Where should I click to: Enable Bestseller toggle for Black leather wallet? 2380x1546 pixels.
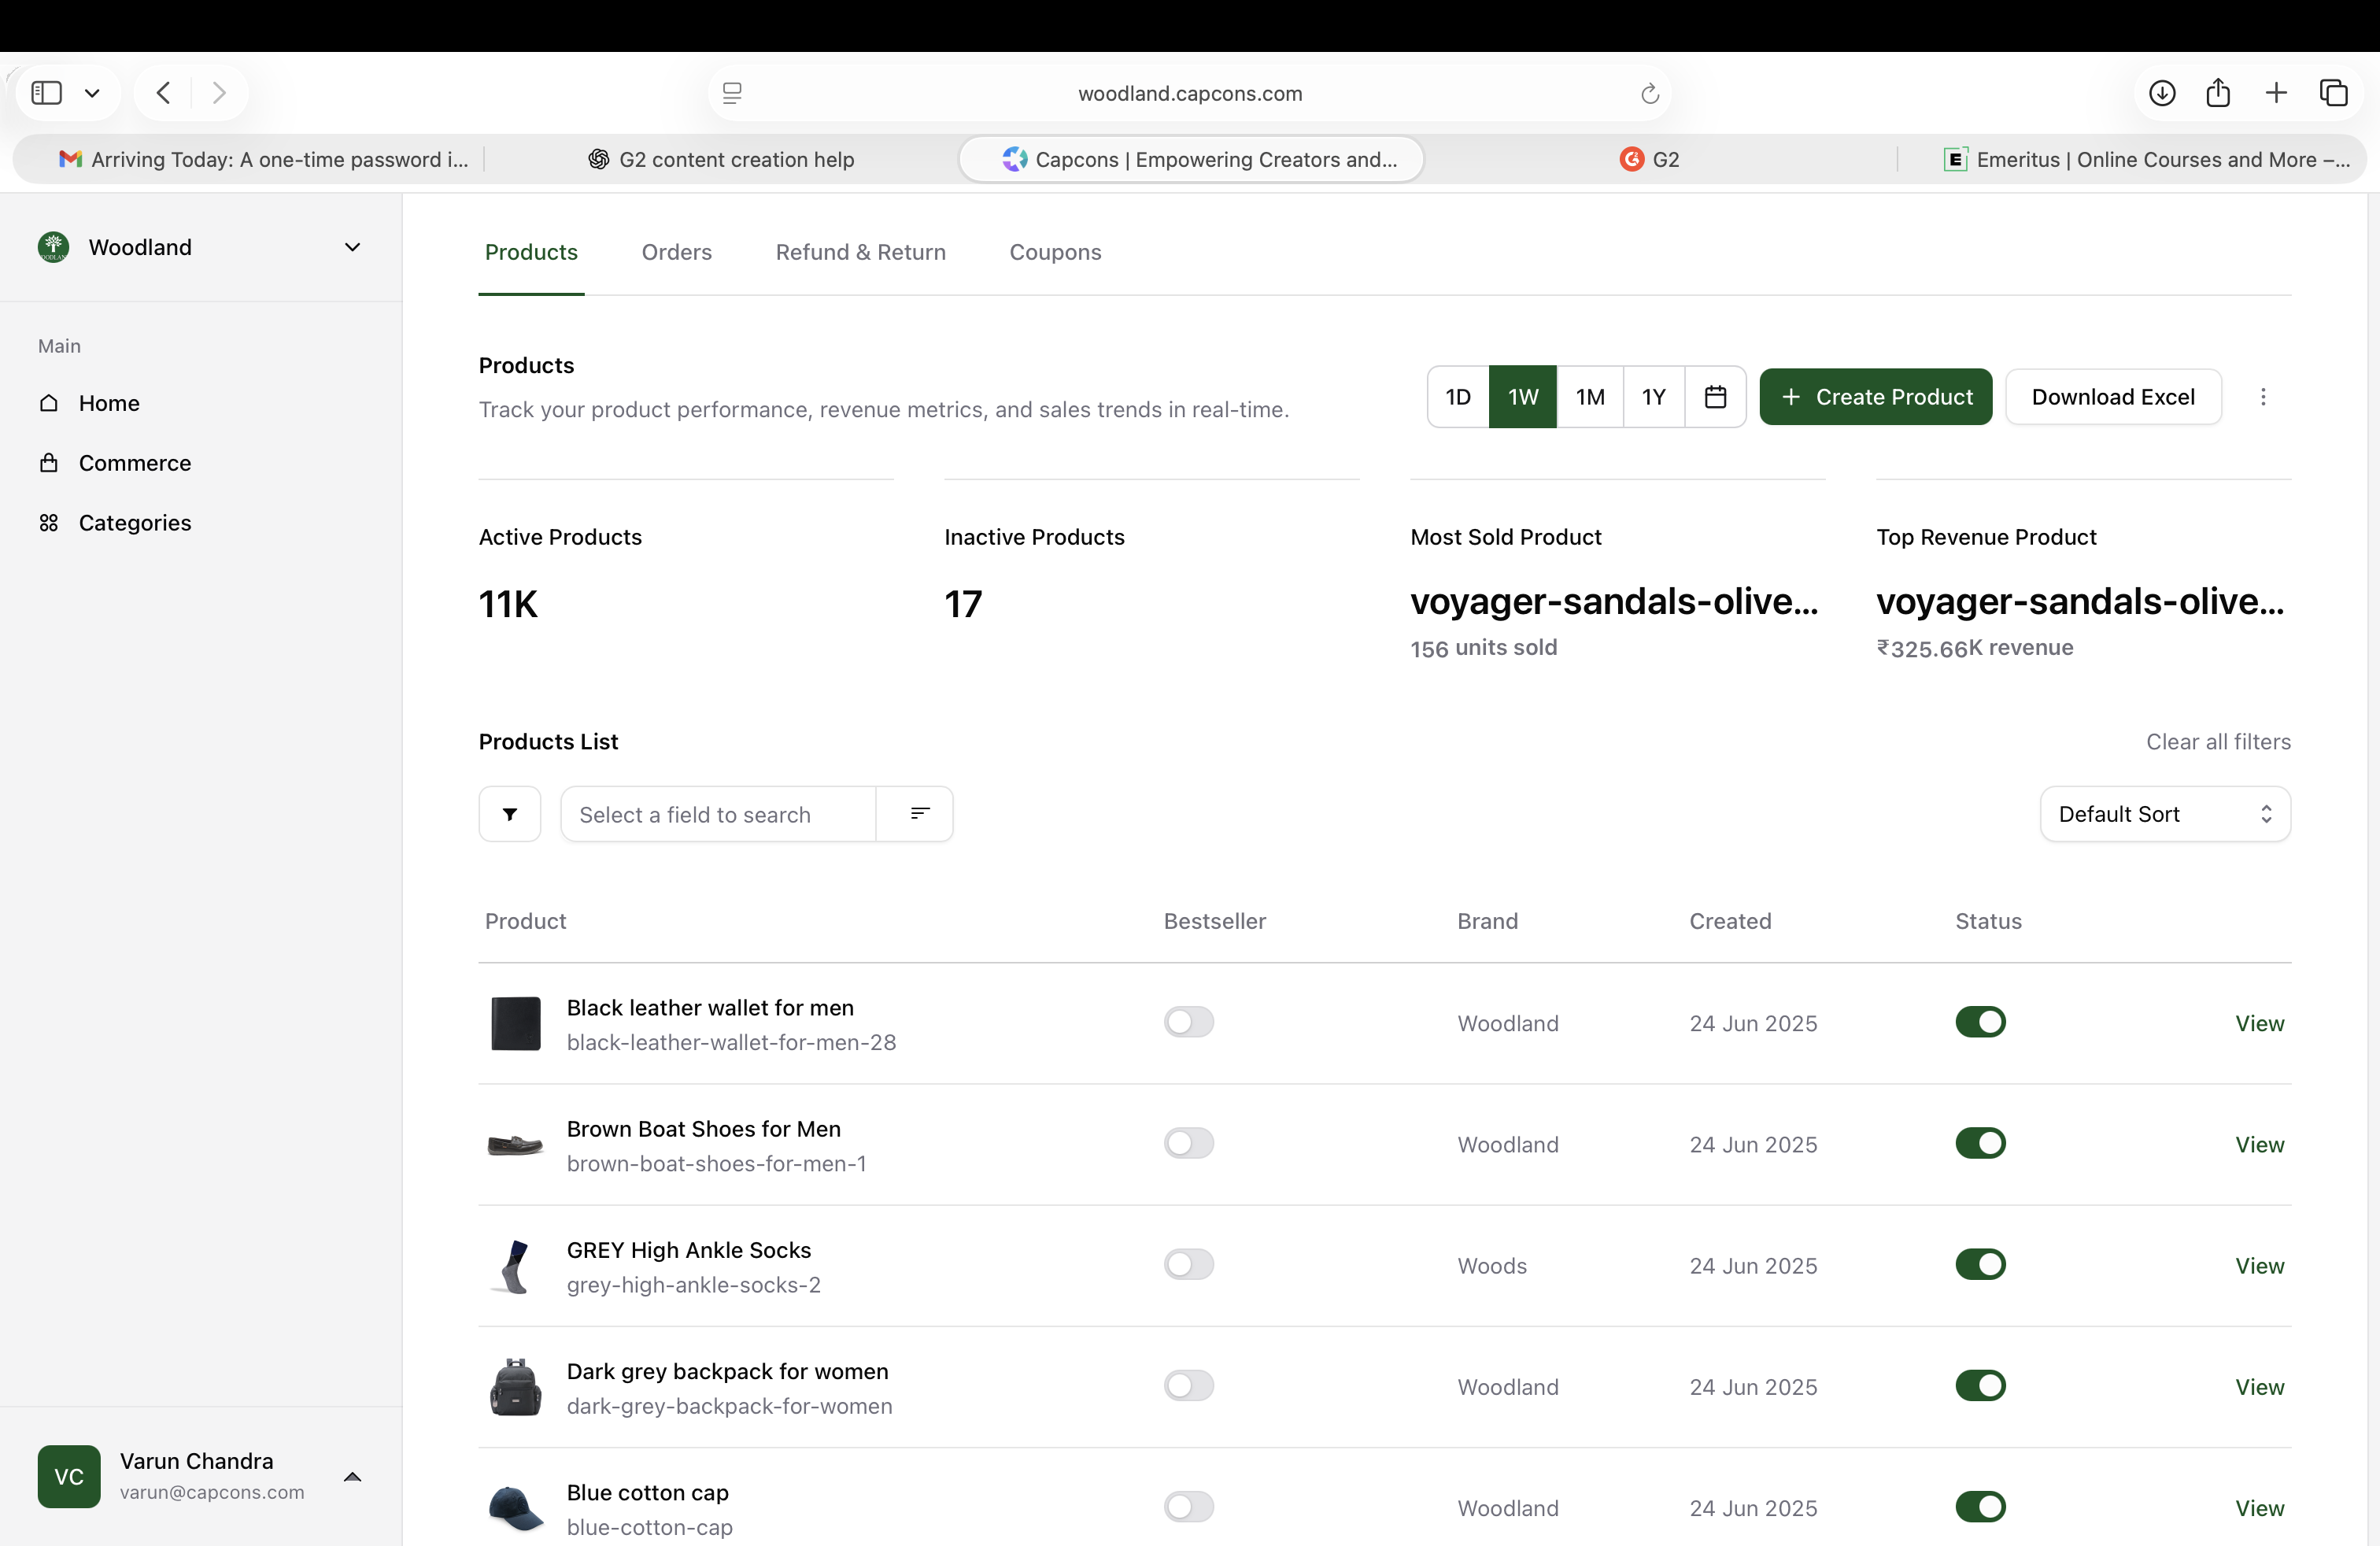1189,1021
